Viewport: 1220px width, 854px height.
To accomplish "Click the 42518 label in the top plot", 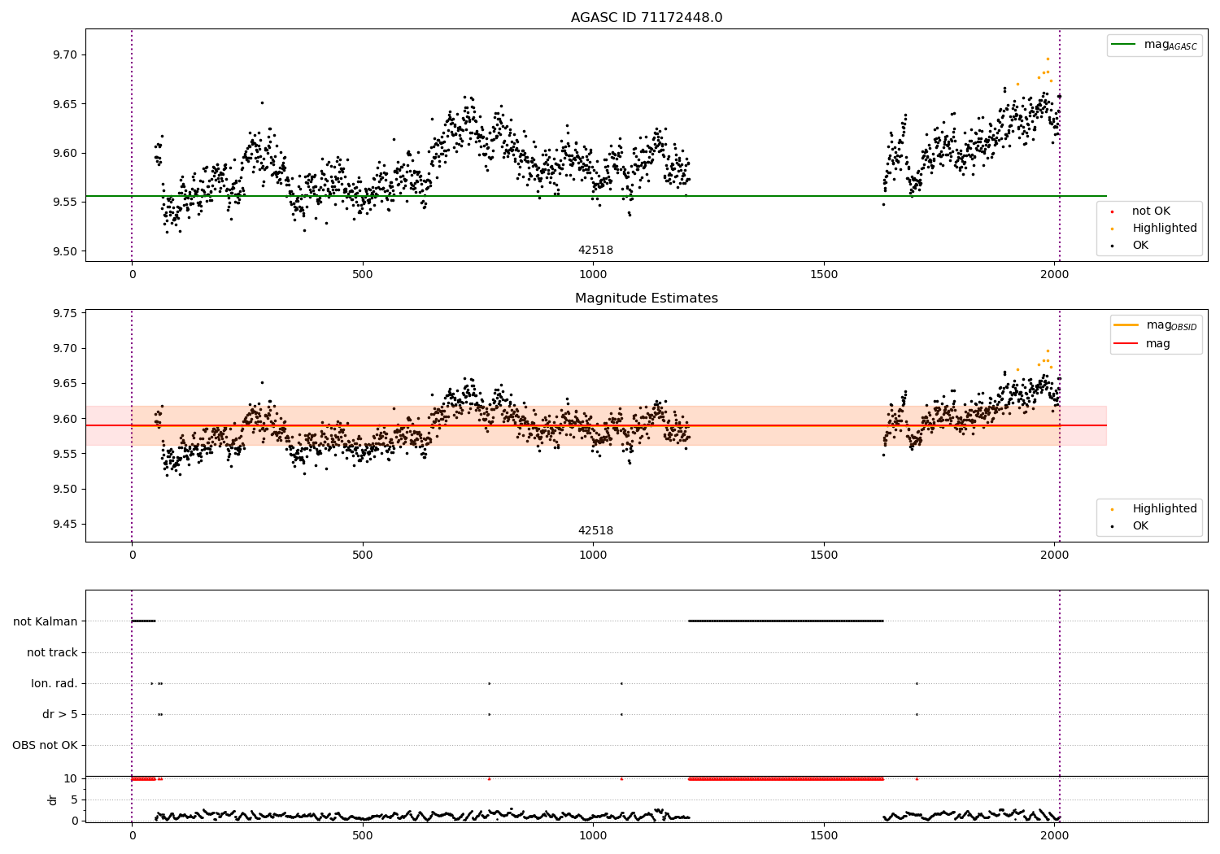I will [595, 250].
